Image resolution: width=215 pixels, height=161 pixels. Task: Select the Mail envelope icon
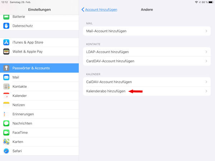6,77
